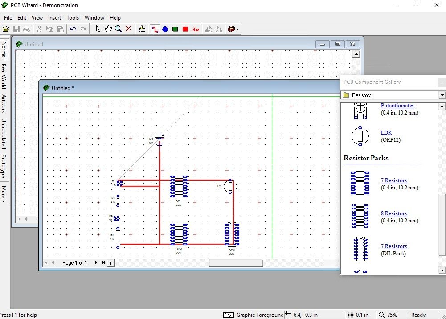The width and height of the screenshot is (446, 319).
Task: Select the B1 9V battery component
Action: pos(160,140)
